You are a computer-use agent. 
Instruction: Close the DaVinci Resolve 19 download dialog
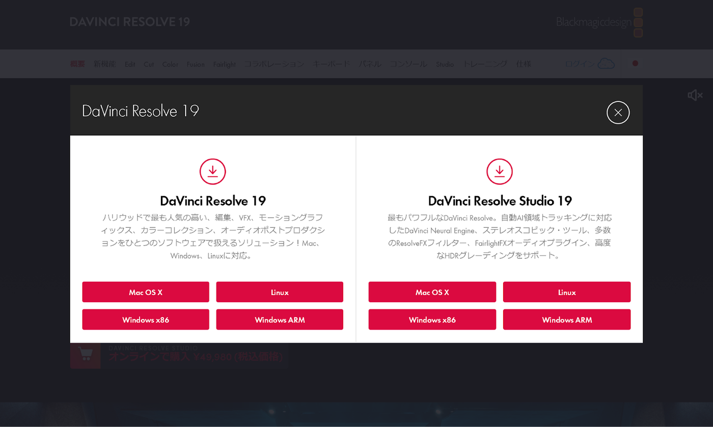coord(618,113)
